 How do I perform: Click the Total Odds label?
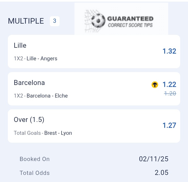[x=34, y=173]
